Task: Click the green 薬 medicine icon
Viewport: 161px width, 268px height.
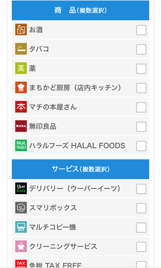Action: click(21, 68)
